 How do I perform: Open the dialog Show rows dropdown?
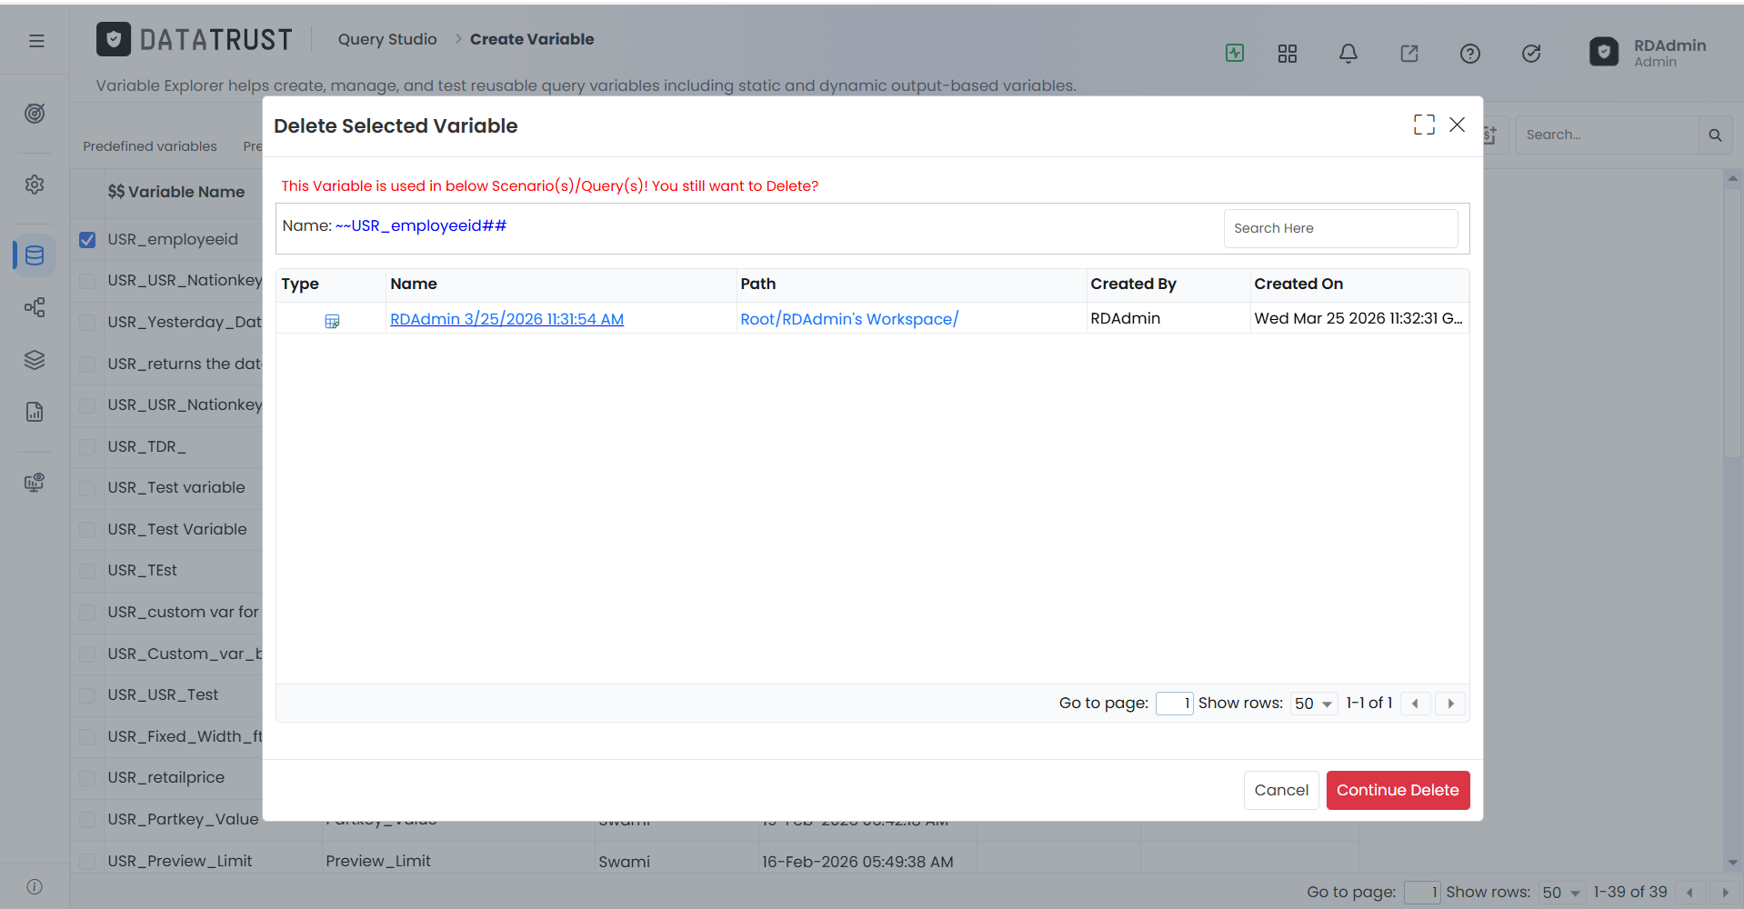click(1314, 704)
